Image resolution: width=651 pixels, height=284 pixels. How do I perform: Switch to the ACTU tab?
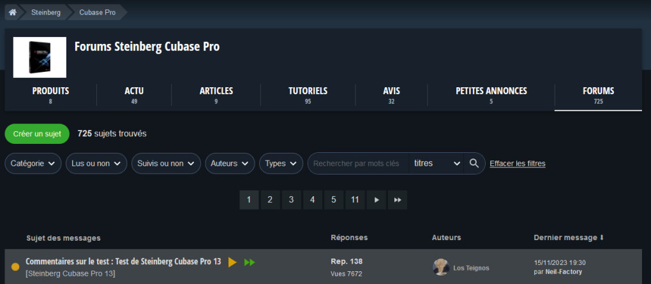134,96
